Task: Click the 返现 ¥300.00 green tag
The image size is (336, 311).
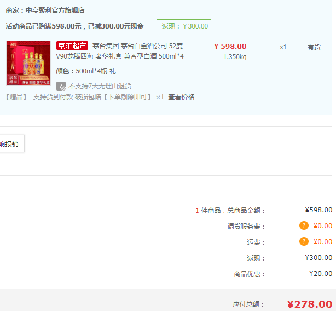Action: 184,26
